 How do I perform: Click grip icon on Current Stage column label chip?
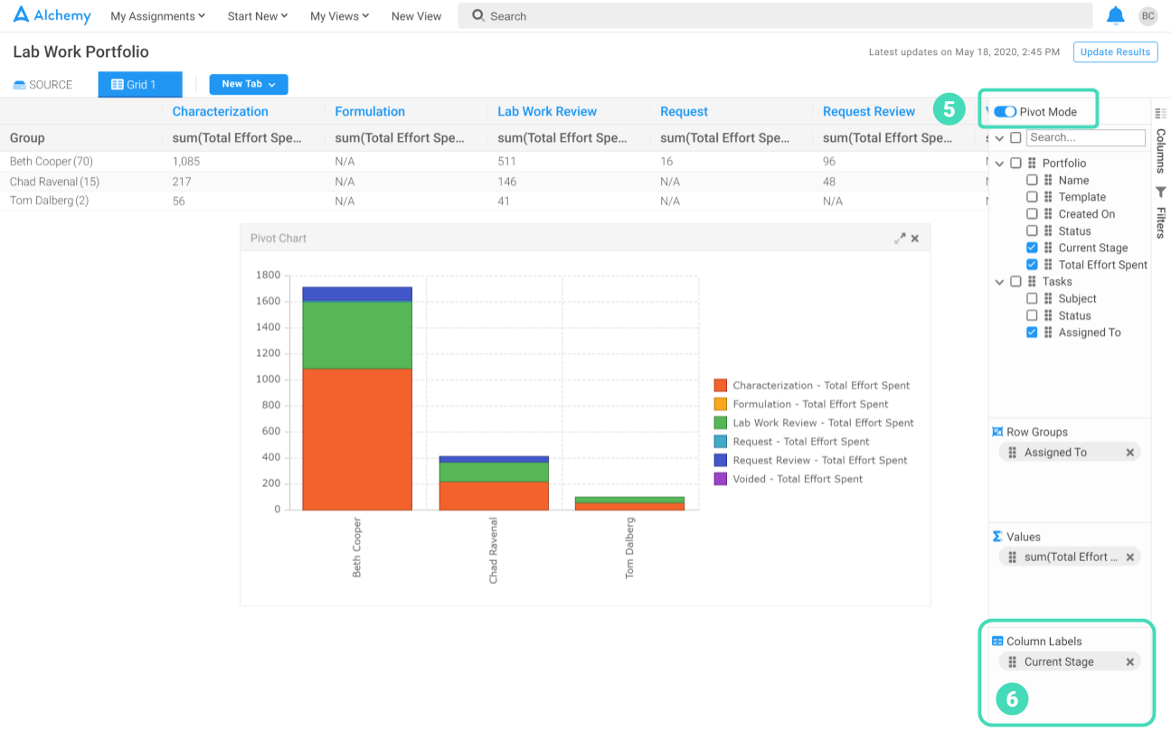pyautogui.click(x=1013, y=662)
